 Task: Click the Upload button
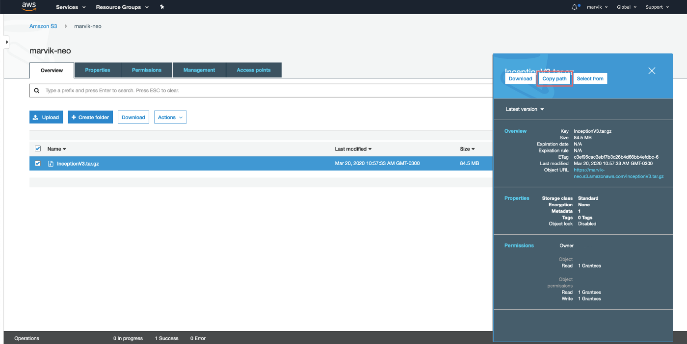coord(46,117)
